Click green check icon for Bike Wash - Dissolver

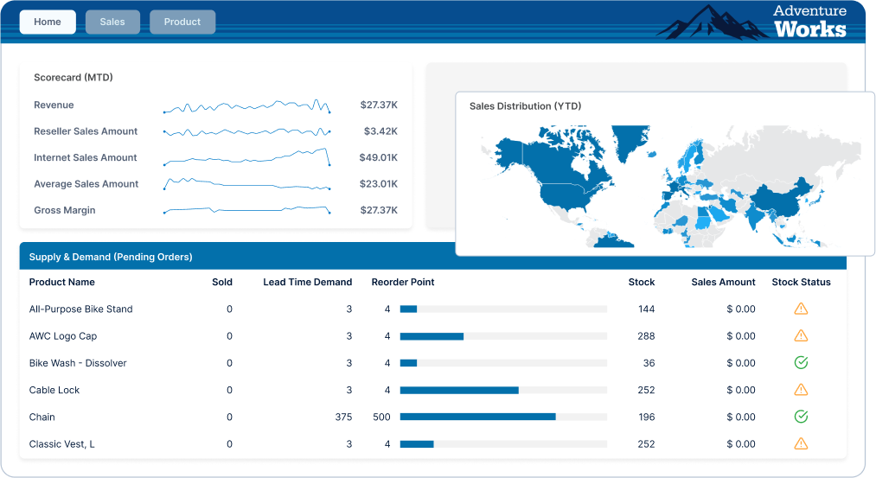pyautogui.click(x=801, y=363)
